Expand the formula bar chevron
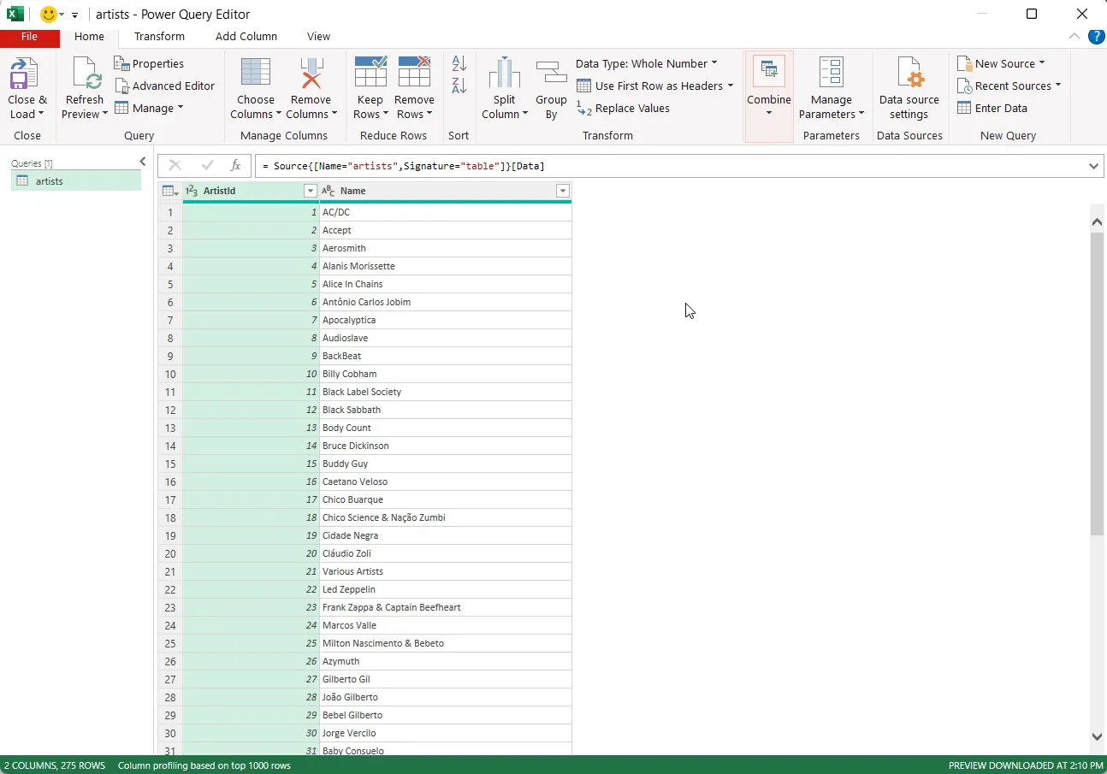This screenshot has height=774, width=1107. pyautogui.click(x=1094, y=166)
